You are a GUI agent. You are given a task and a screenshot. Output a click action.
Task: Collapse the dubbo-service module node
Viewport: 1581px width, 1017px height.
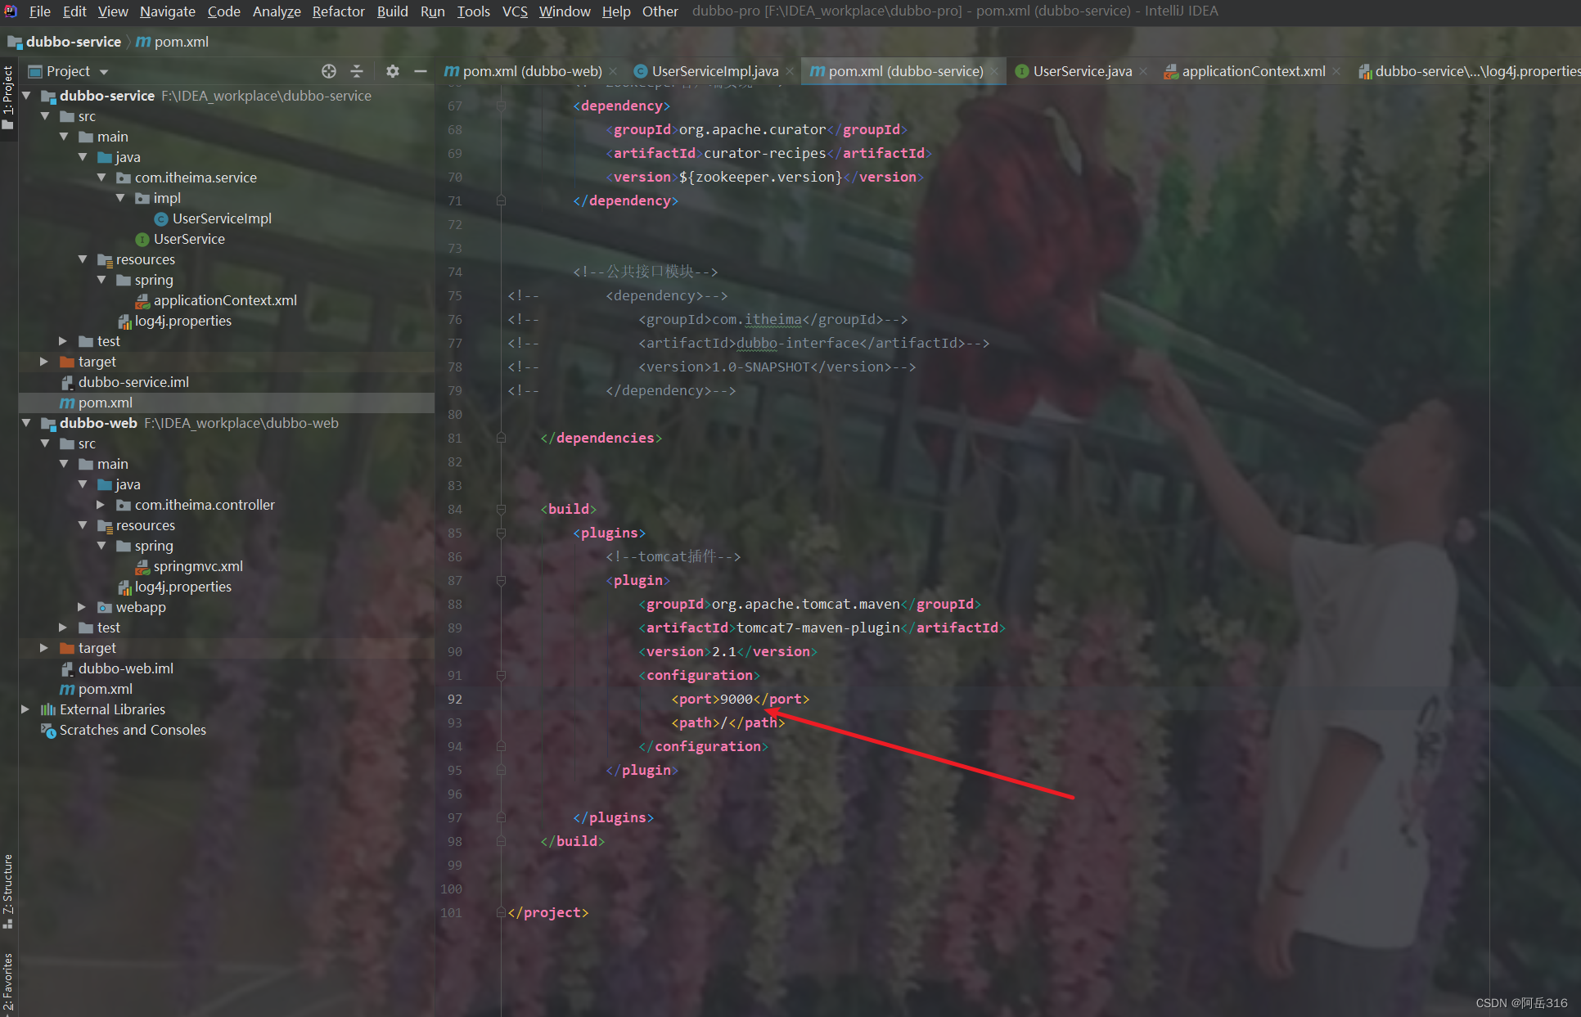pos(26,96)
